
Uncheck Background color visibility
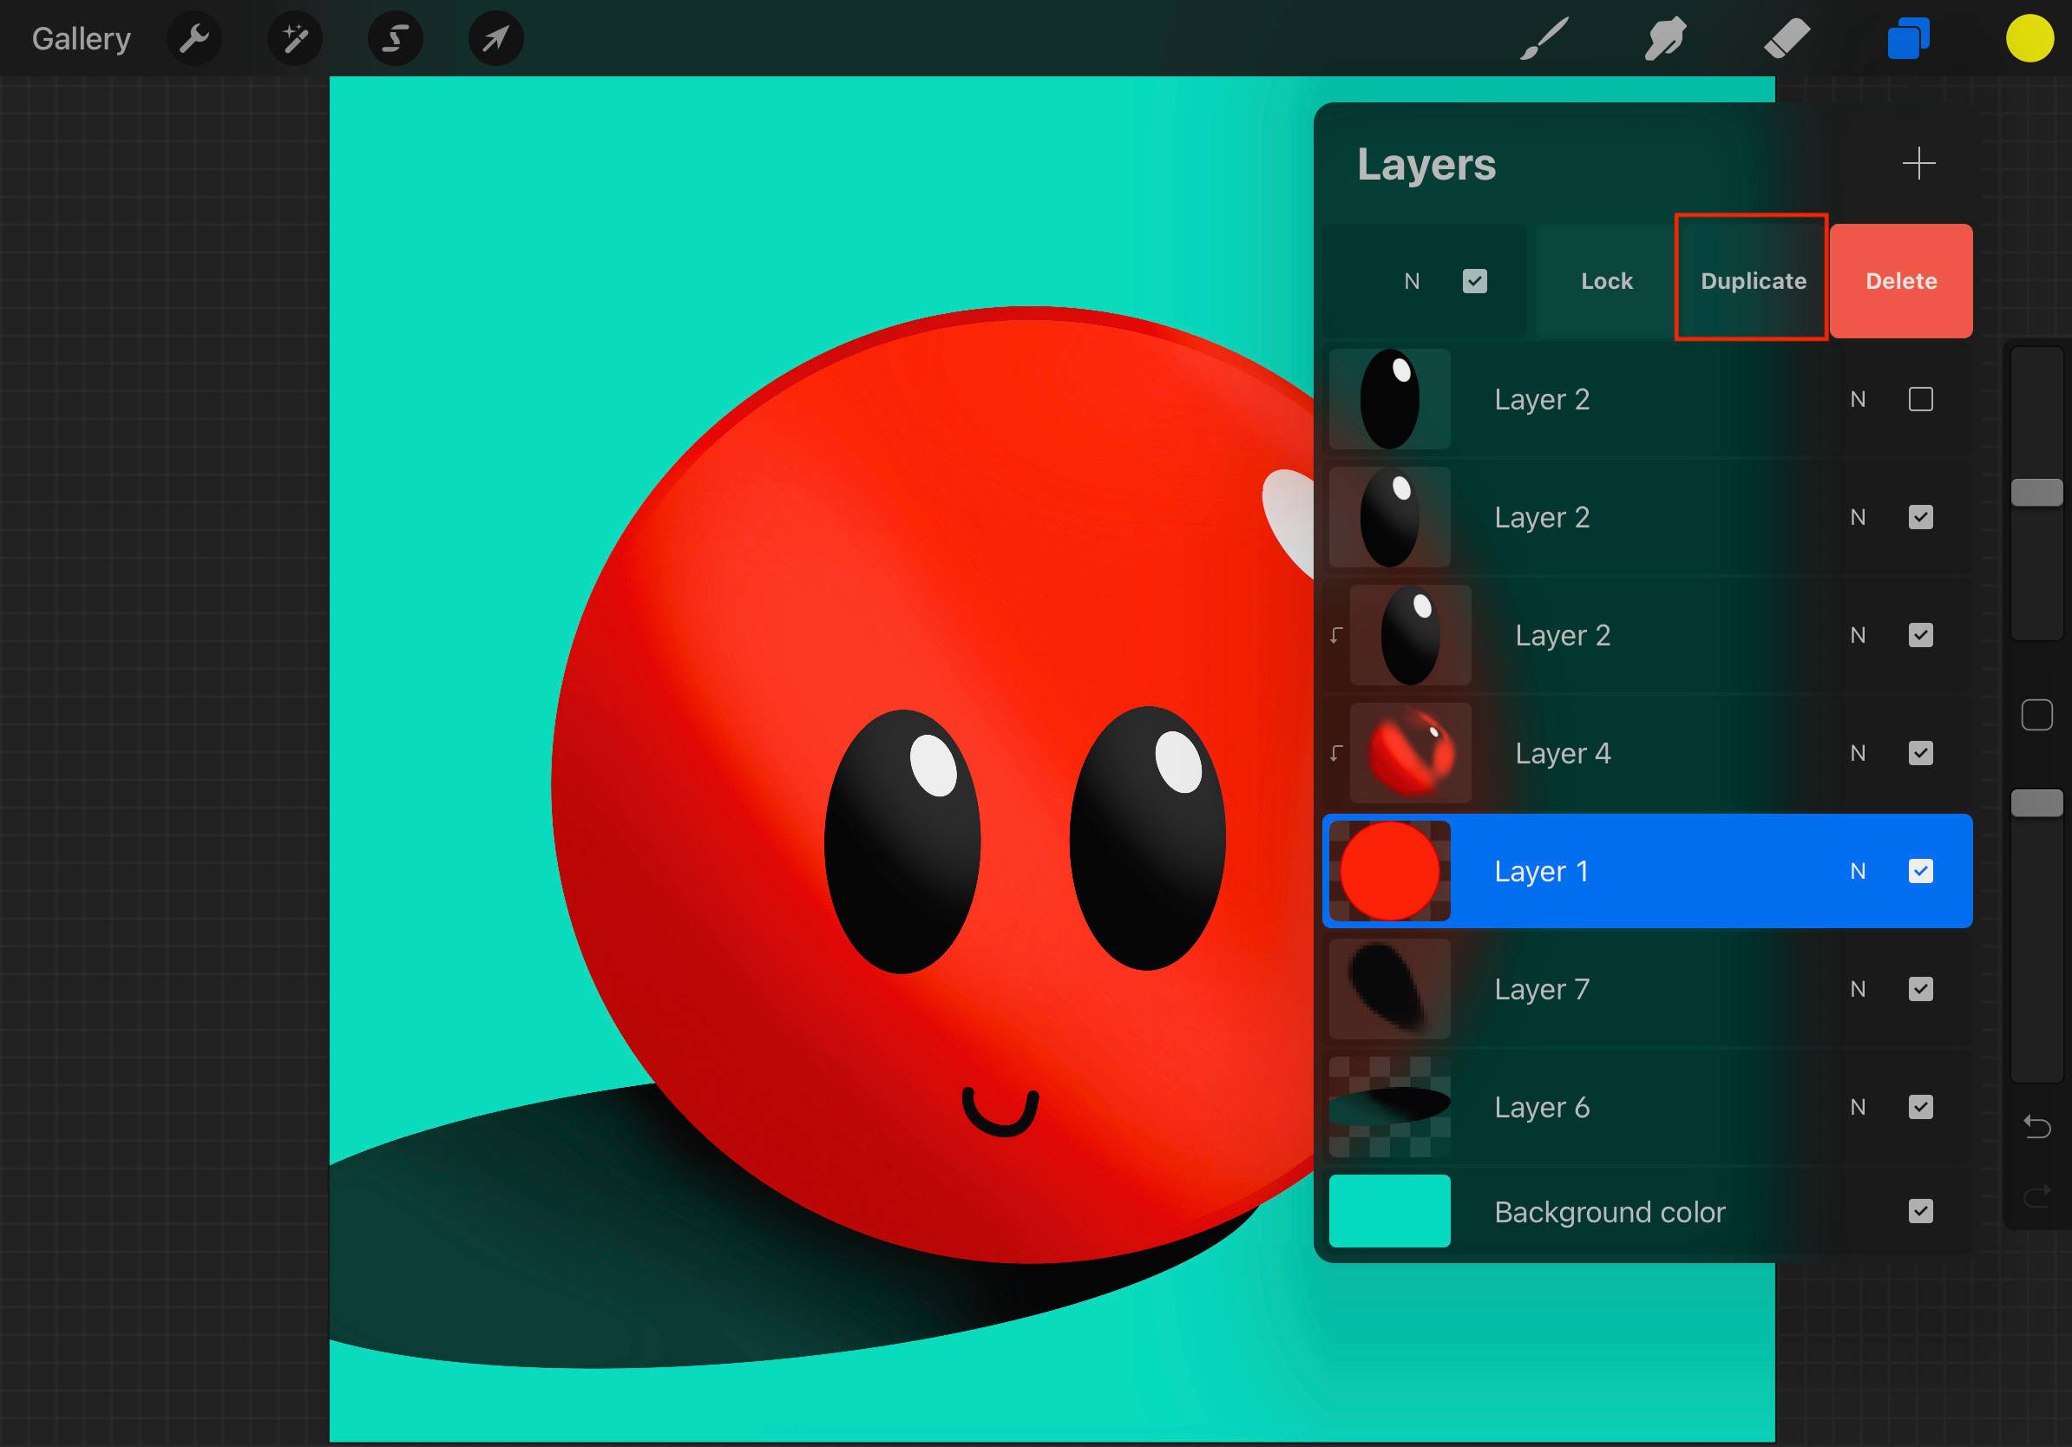click(x=1919, y=1211)
